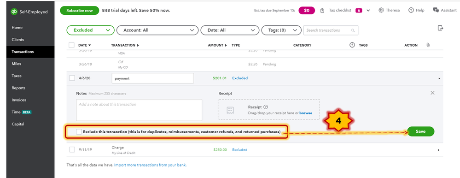This screenshot has height=178, width=460.
Task: Toggle the select-all transactions checkbox
Action: [71, 45]
